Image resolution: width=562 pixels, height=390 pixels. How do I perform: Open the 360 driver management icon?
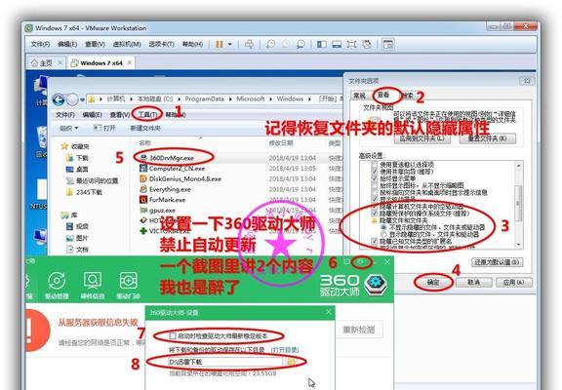(x=57, y=286)
